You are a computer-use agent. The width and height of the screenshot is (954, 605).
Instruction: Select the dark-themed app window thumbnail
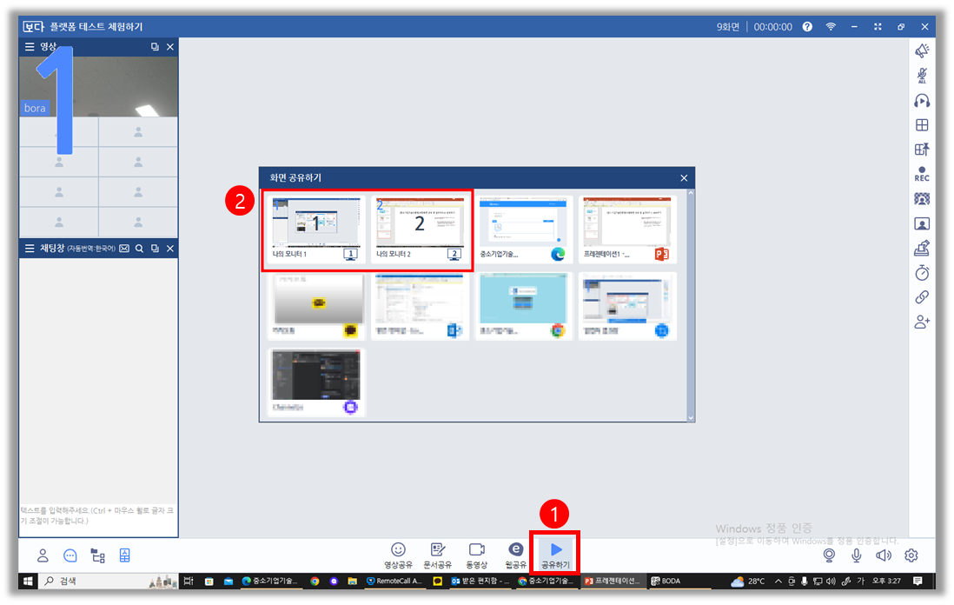click(315, 382)
